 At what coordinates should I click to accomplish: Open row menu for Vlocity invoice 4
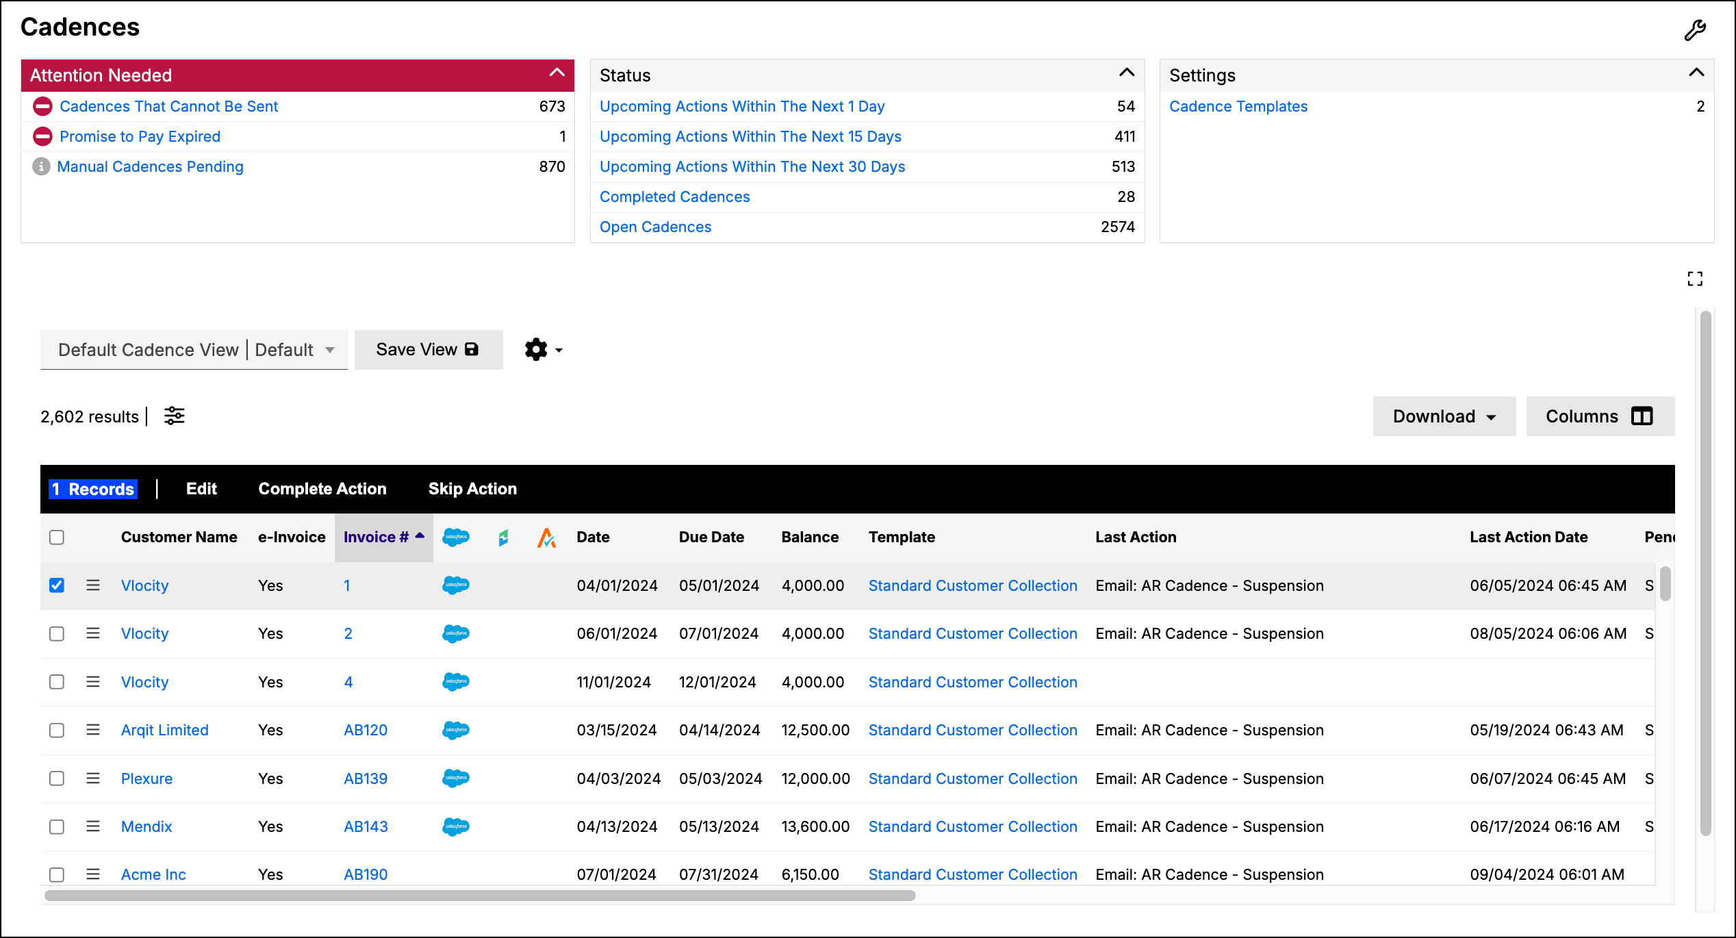93,682
